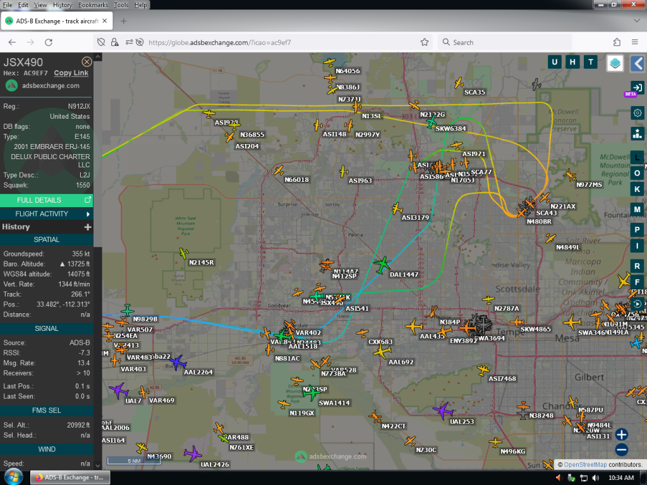Open the File menu
This screenshot has height=485, width=647.
8,5
